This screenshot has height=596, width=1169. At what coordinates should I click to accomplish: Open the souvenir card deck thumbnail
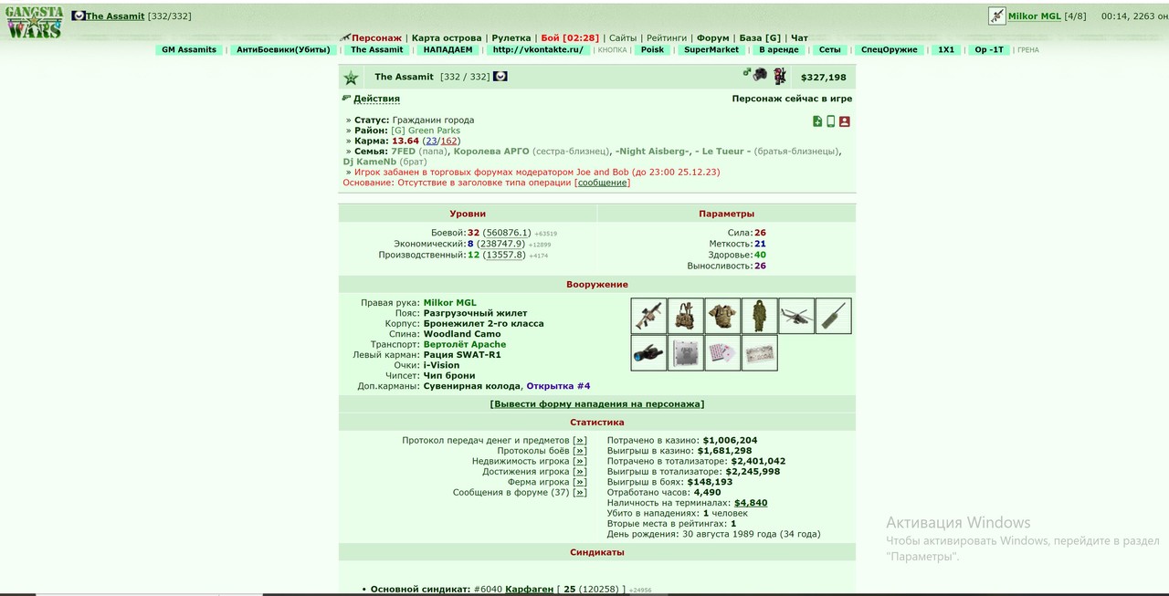click(722, 352)
